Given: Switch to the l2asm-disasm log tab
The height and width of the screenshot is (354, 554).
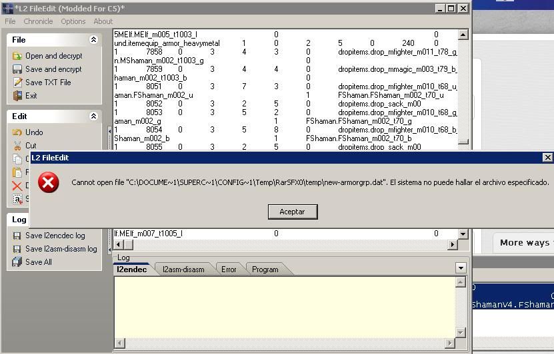Looking at the screenshot, I should (x=183, y=269).
